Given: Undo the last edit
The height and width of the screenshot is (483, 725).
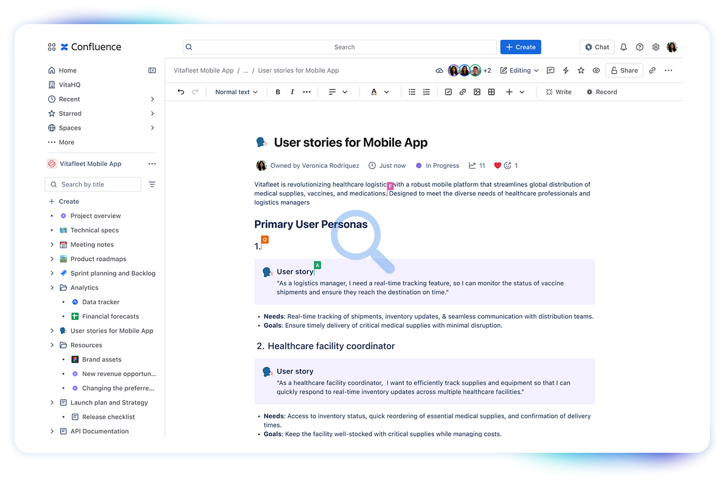Looking at the screenshot, I should (181, 92).
